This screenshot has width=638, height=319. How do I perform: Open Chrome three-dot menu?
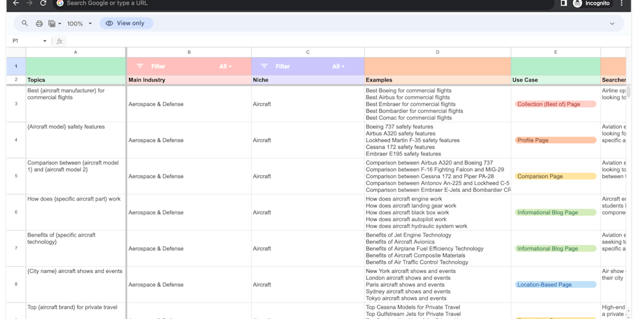click(621, 3)
